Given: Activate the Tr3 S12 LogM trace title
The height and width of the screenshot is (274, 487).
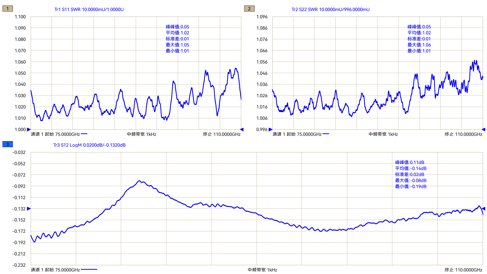Looking at the screenshot, I should coord(89,145).
